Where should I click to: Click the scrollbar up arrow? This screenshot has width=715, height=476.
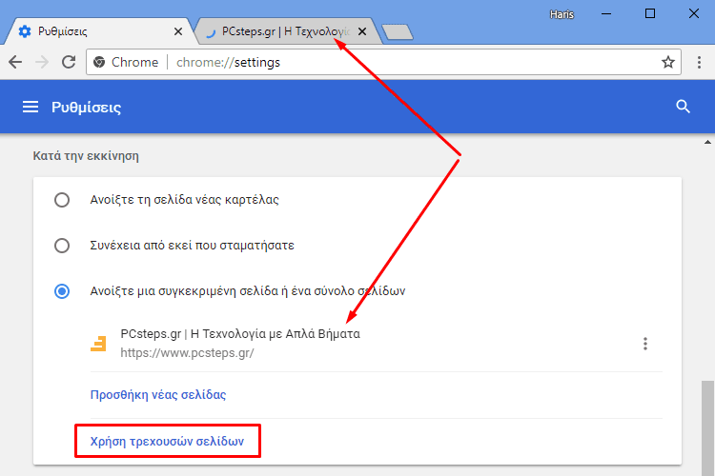(707, 142)
